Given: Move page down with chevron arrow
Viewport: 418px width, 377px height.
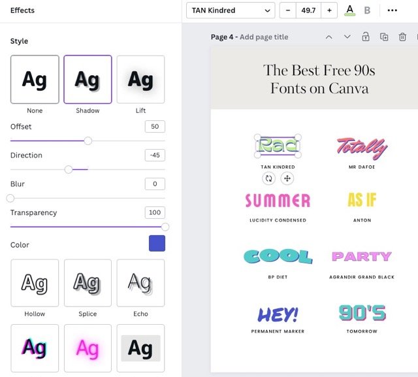Looking at the screenshot, I should point(347,37).
